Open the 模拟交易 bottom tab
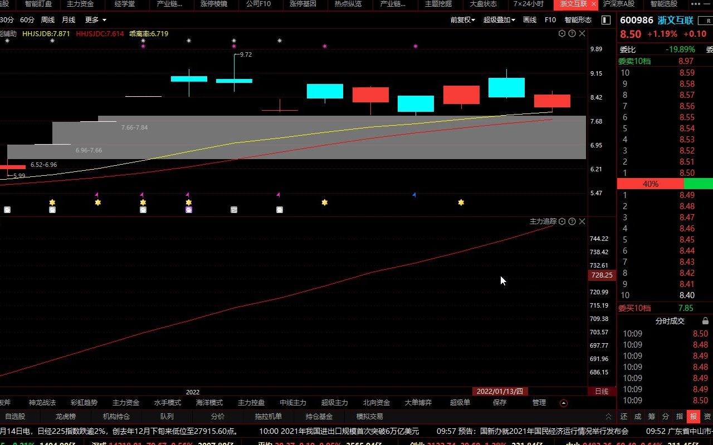 click(370, 416)
